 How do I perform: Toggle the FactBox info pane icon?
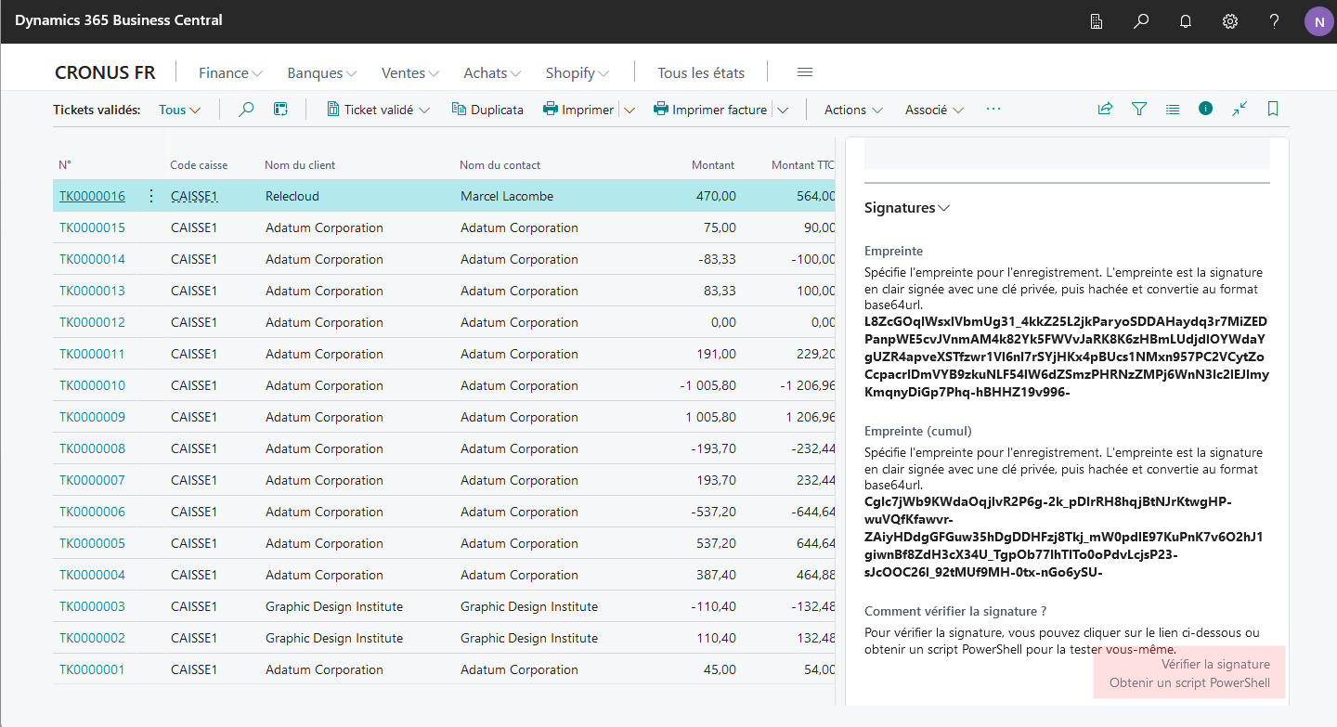click(x=1206, y=109)
